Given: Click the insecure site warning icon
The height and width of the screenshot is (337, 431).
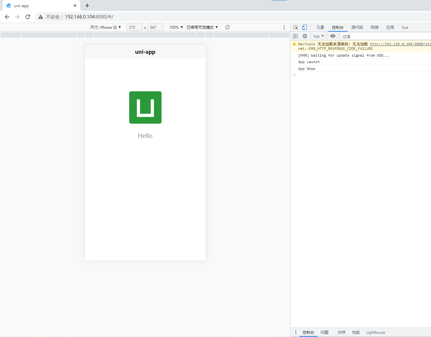Looking at the screenshot, I should (x=41, y=17).
